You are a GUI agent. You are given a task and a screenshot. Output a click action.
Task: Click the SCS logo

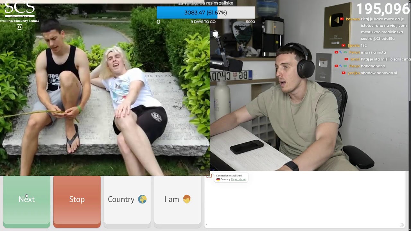[20, 9]
